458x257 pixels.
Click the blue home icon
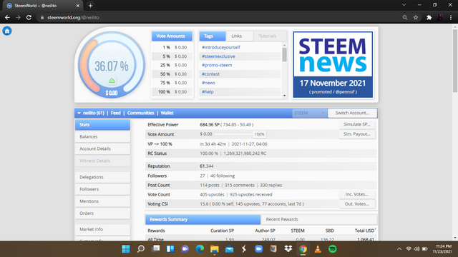click(7, 31)
